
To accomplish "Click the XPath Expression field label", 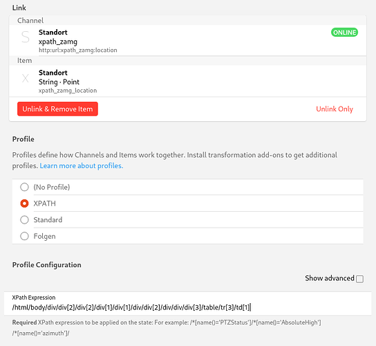I will [x=34, y=298].
